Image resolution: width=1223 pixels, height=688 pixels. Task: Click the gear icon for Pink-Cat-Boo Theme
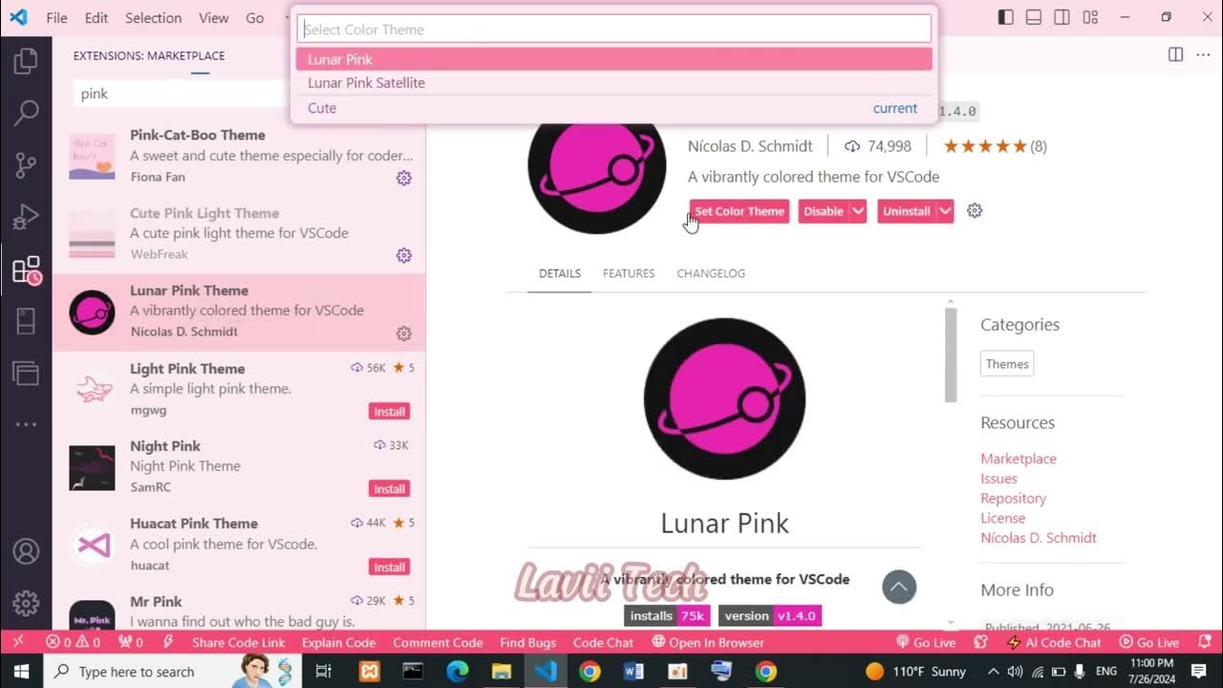click(403, 178)
